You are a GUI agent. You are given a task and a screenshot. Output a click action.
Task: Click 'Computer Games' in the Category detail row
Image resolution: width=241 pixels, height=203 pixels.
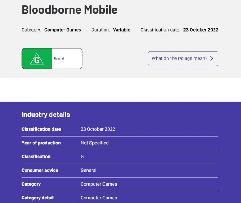click(x=99, y=198)
